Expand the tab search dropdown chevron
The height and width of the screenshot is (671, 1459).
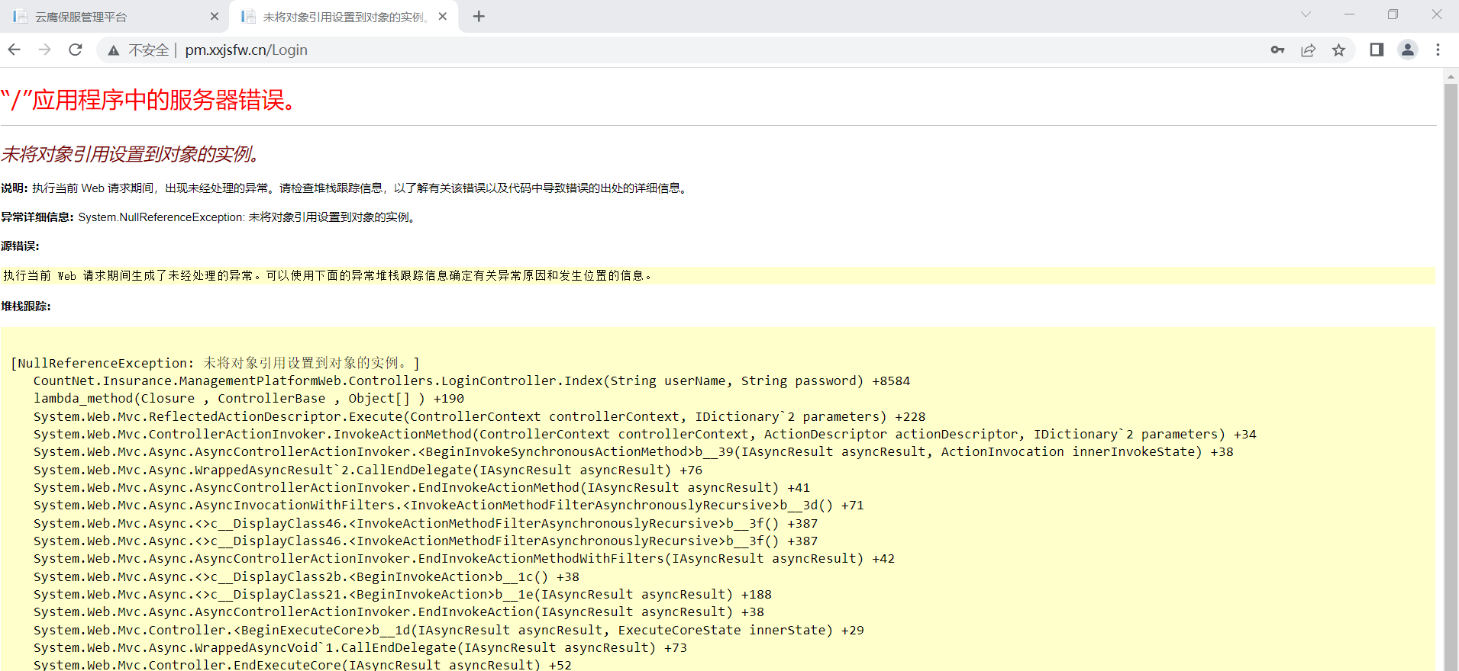(x=1306, y=14)
